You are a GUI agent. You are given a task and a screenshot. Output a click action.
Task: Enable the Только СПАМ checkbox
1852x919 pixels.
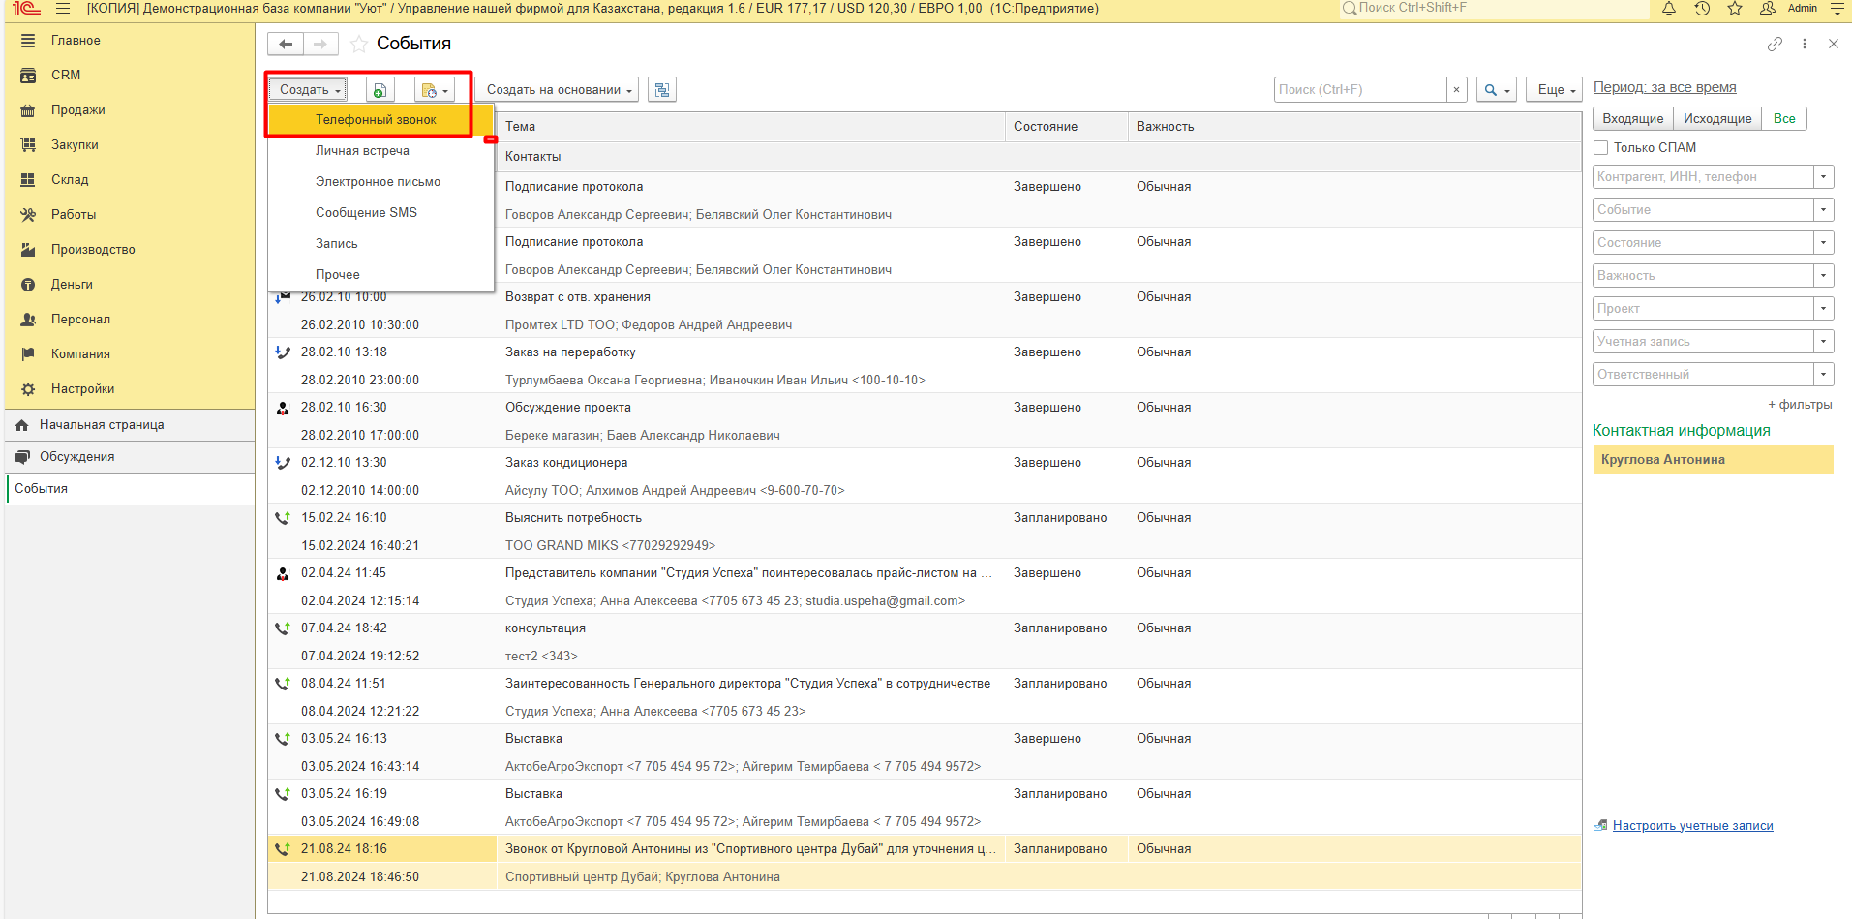click(x=1601, y=148)
